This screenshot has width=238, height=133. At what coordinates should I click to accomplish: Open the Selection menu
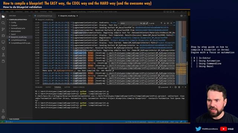19,11
